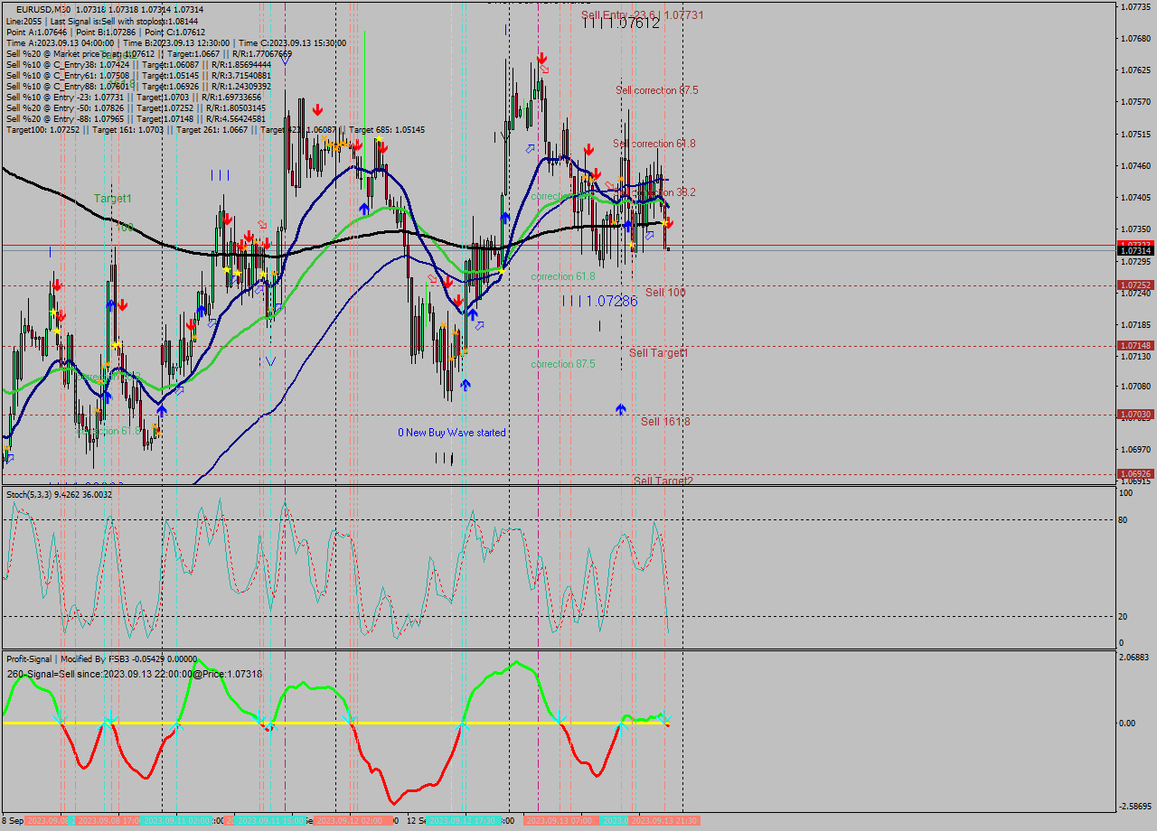The image size is (1157, 831).
Task: Click the 'Target100: 1.07252' targets summary line
Action: tap(215, 130)
